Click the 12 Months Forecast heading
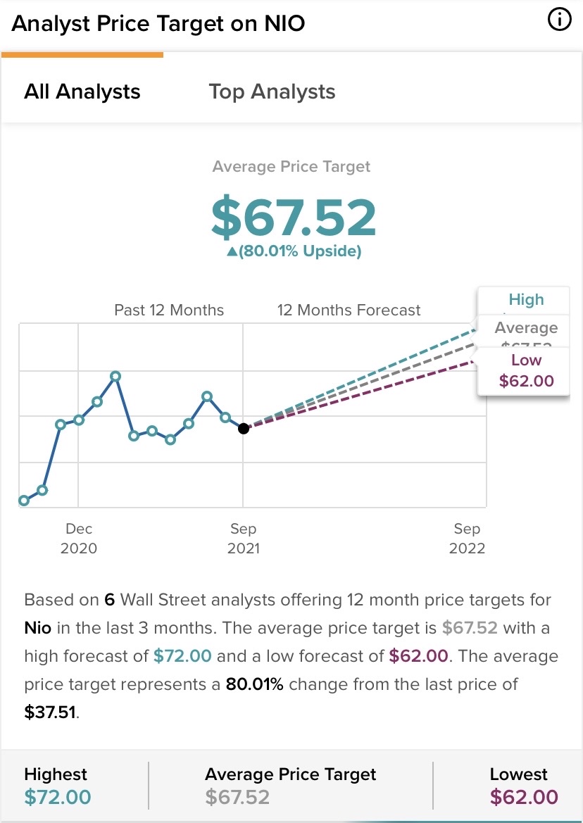583x823 pixels. pos(349,310)
